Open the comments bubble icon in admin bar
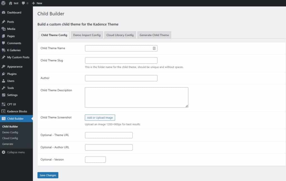The image size is (286, 181). [23, 3]
